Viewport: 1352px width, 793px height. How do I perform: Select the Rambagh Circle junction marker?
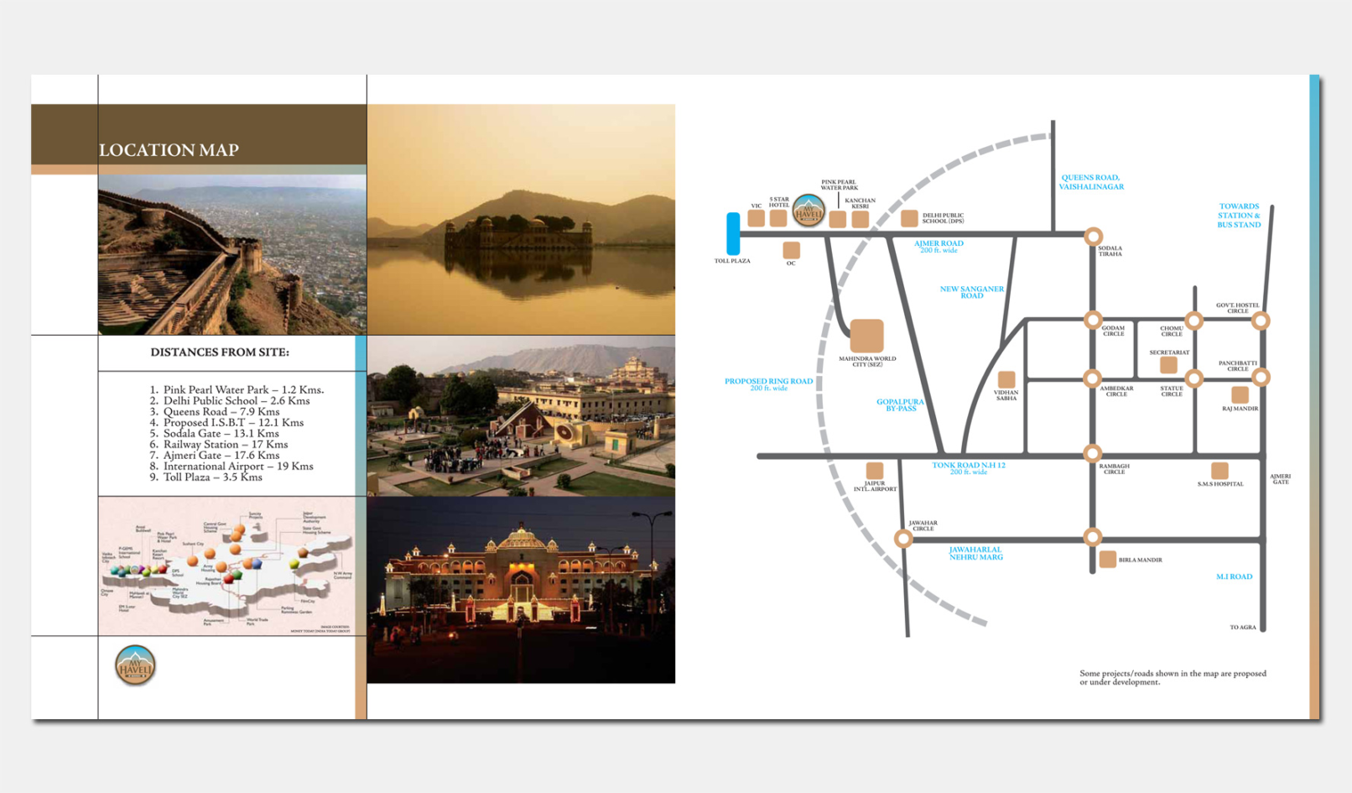click(1092, 453)
